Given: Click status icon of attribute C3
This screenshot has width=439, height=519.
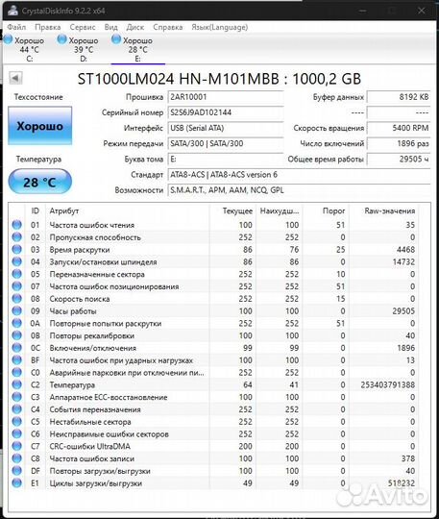Looking at the screenshot, I should click(x=16, y=397).
